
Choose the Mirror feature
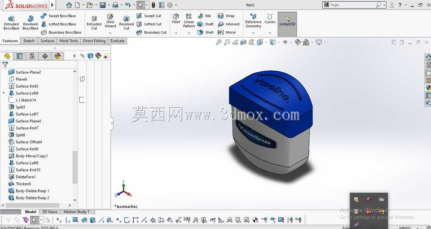pos(227,32)
